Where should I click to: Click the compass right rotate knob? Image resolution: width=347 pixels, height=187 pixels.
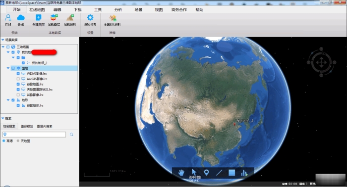coord(334,62)
